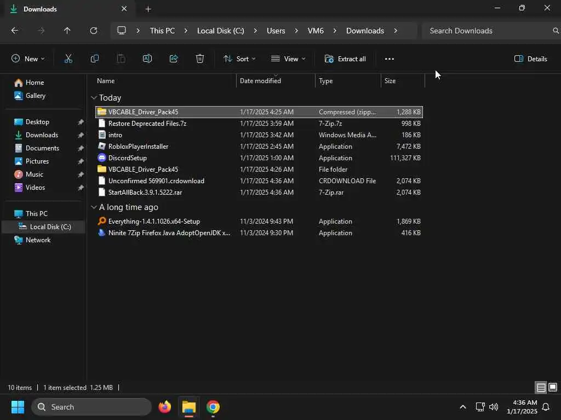Show hidden tray icons chevron
This screenshot has height=420, width=561.
coord(462,407)
